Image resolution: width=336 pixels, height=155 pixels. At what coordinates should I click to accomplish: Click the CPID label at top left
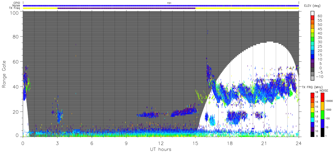coord(17,3)
